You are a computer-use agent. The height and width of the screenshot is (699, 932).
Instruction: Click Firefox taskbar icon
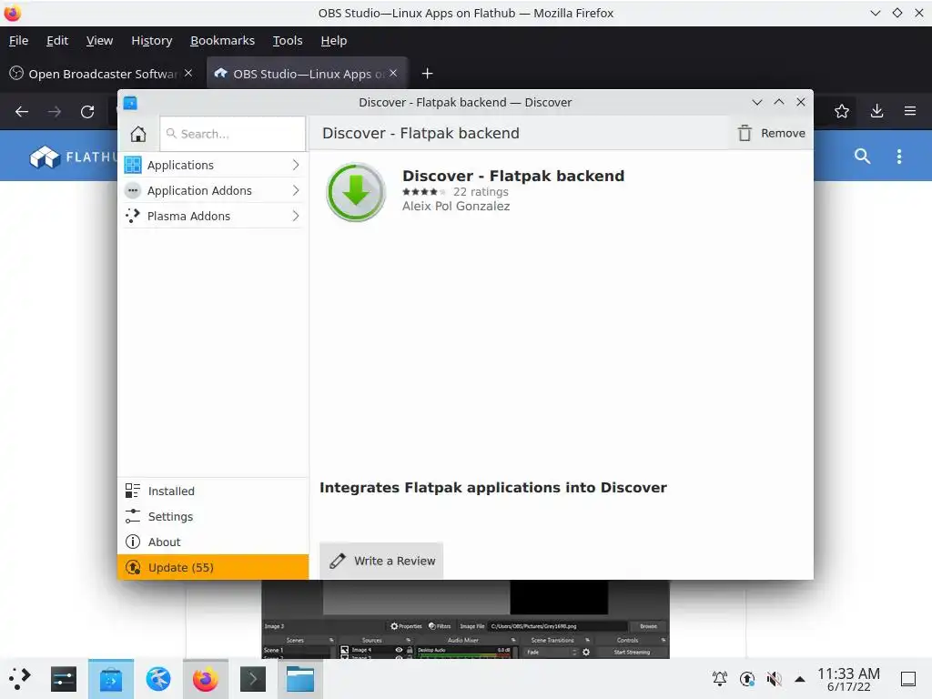(205, 679)
